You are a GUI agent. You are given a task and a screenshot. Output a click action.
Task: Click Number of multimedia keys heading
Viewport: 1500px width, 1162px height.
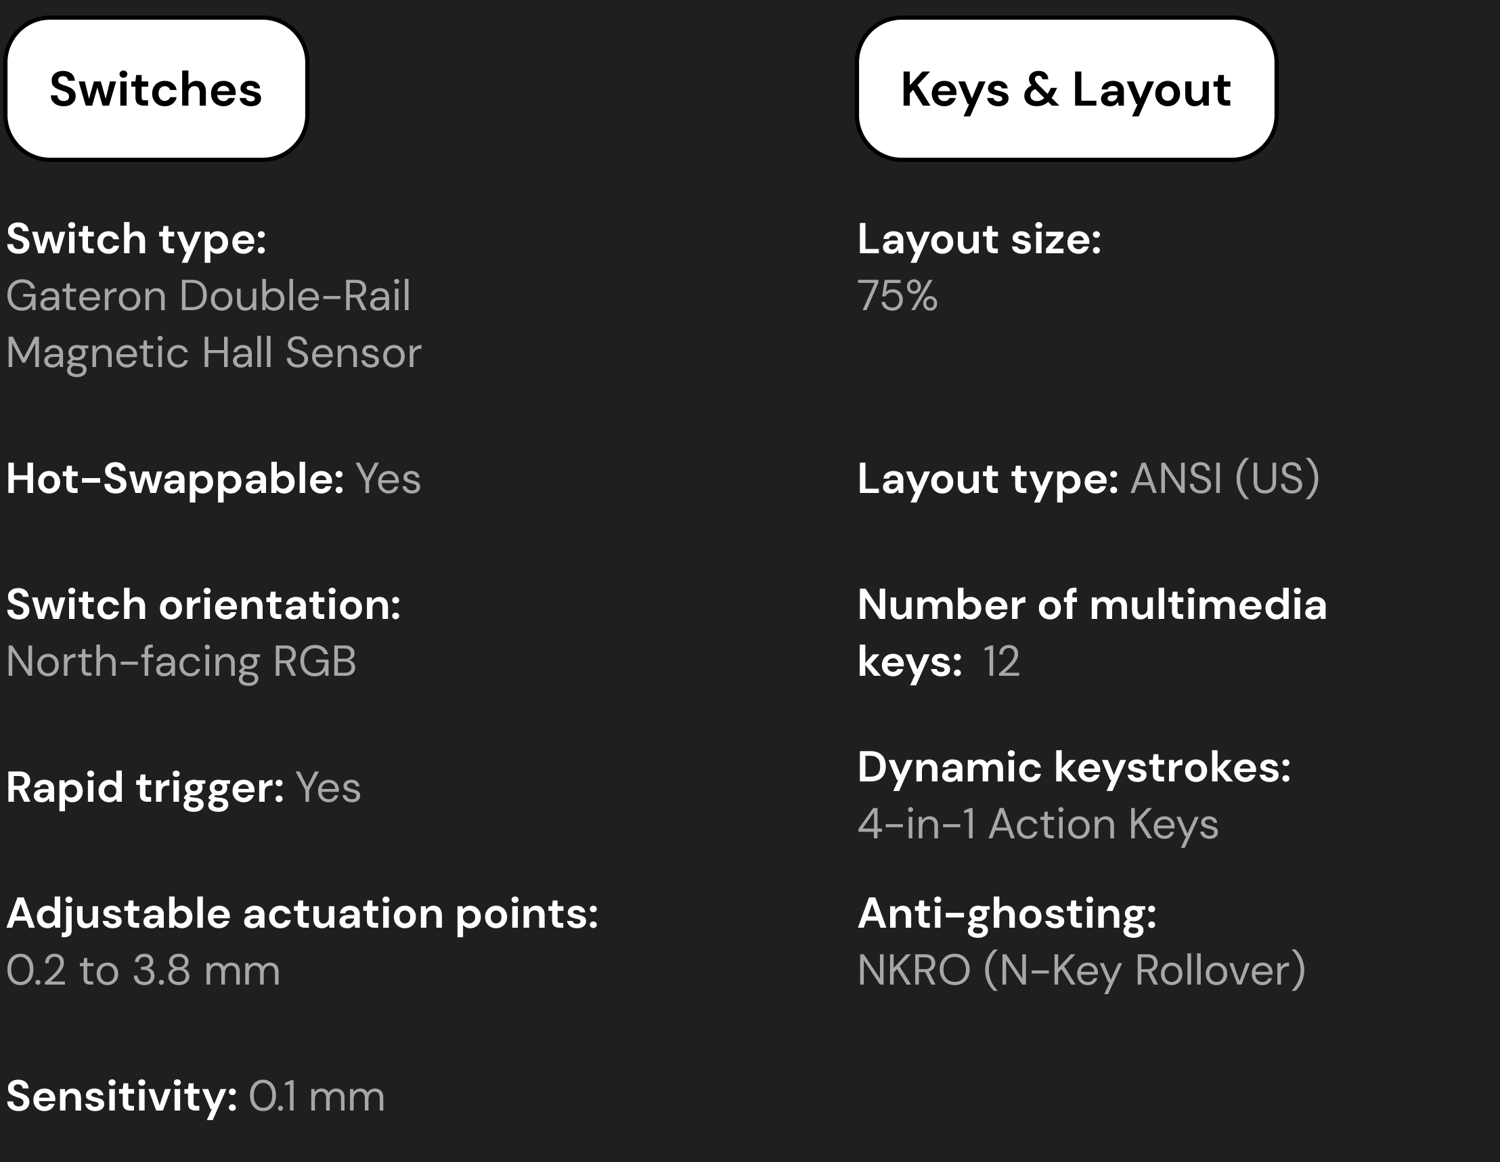[1092, 634]
